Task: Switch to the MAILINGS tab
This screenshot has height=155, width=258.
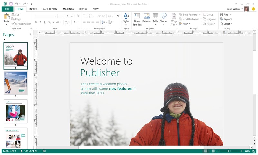Action: pos(68,9)
